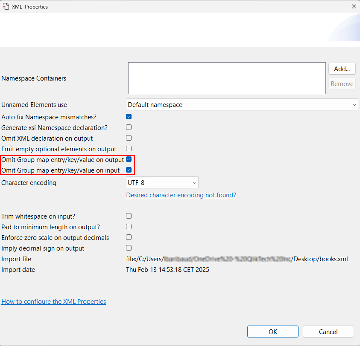
Task: Enable Omit XML declaration on output
Action: (129, 138)
